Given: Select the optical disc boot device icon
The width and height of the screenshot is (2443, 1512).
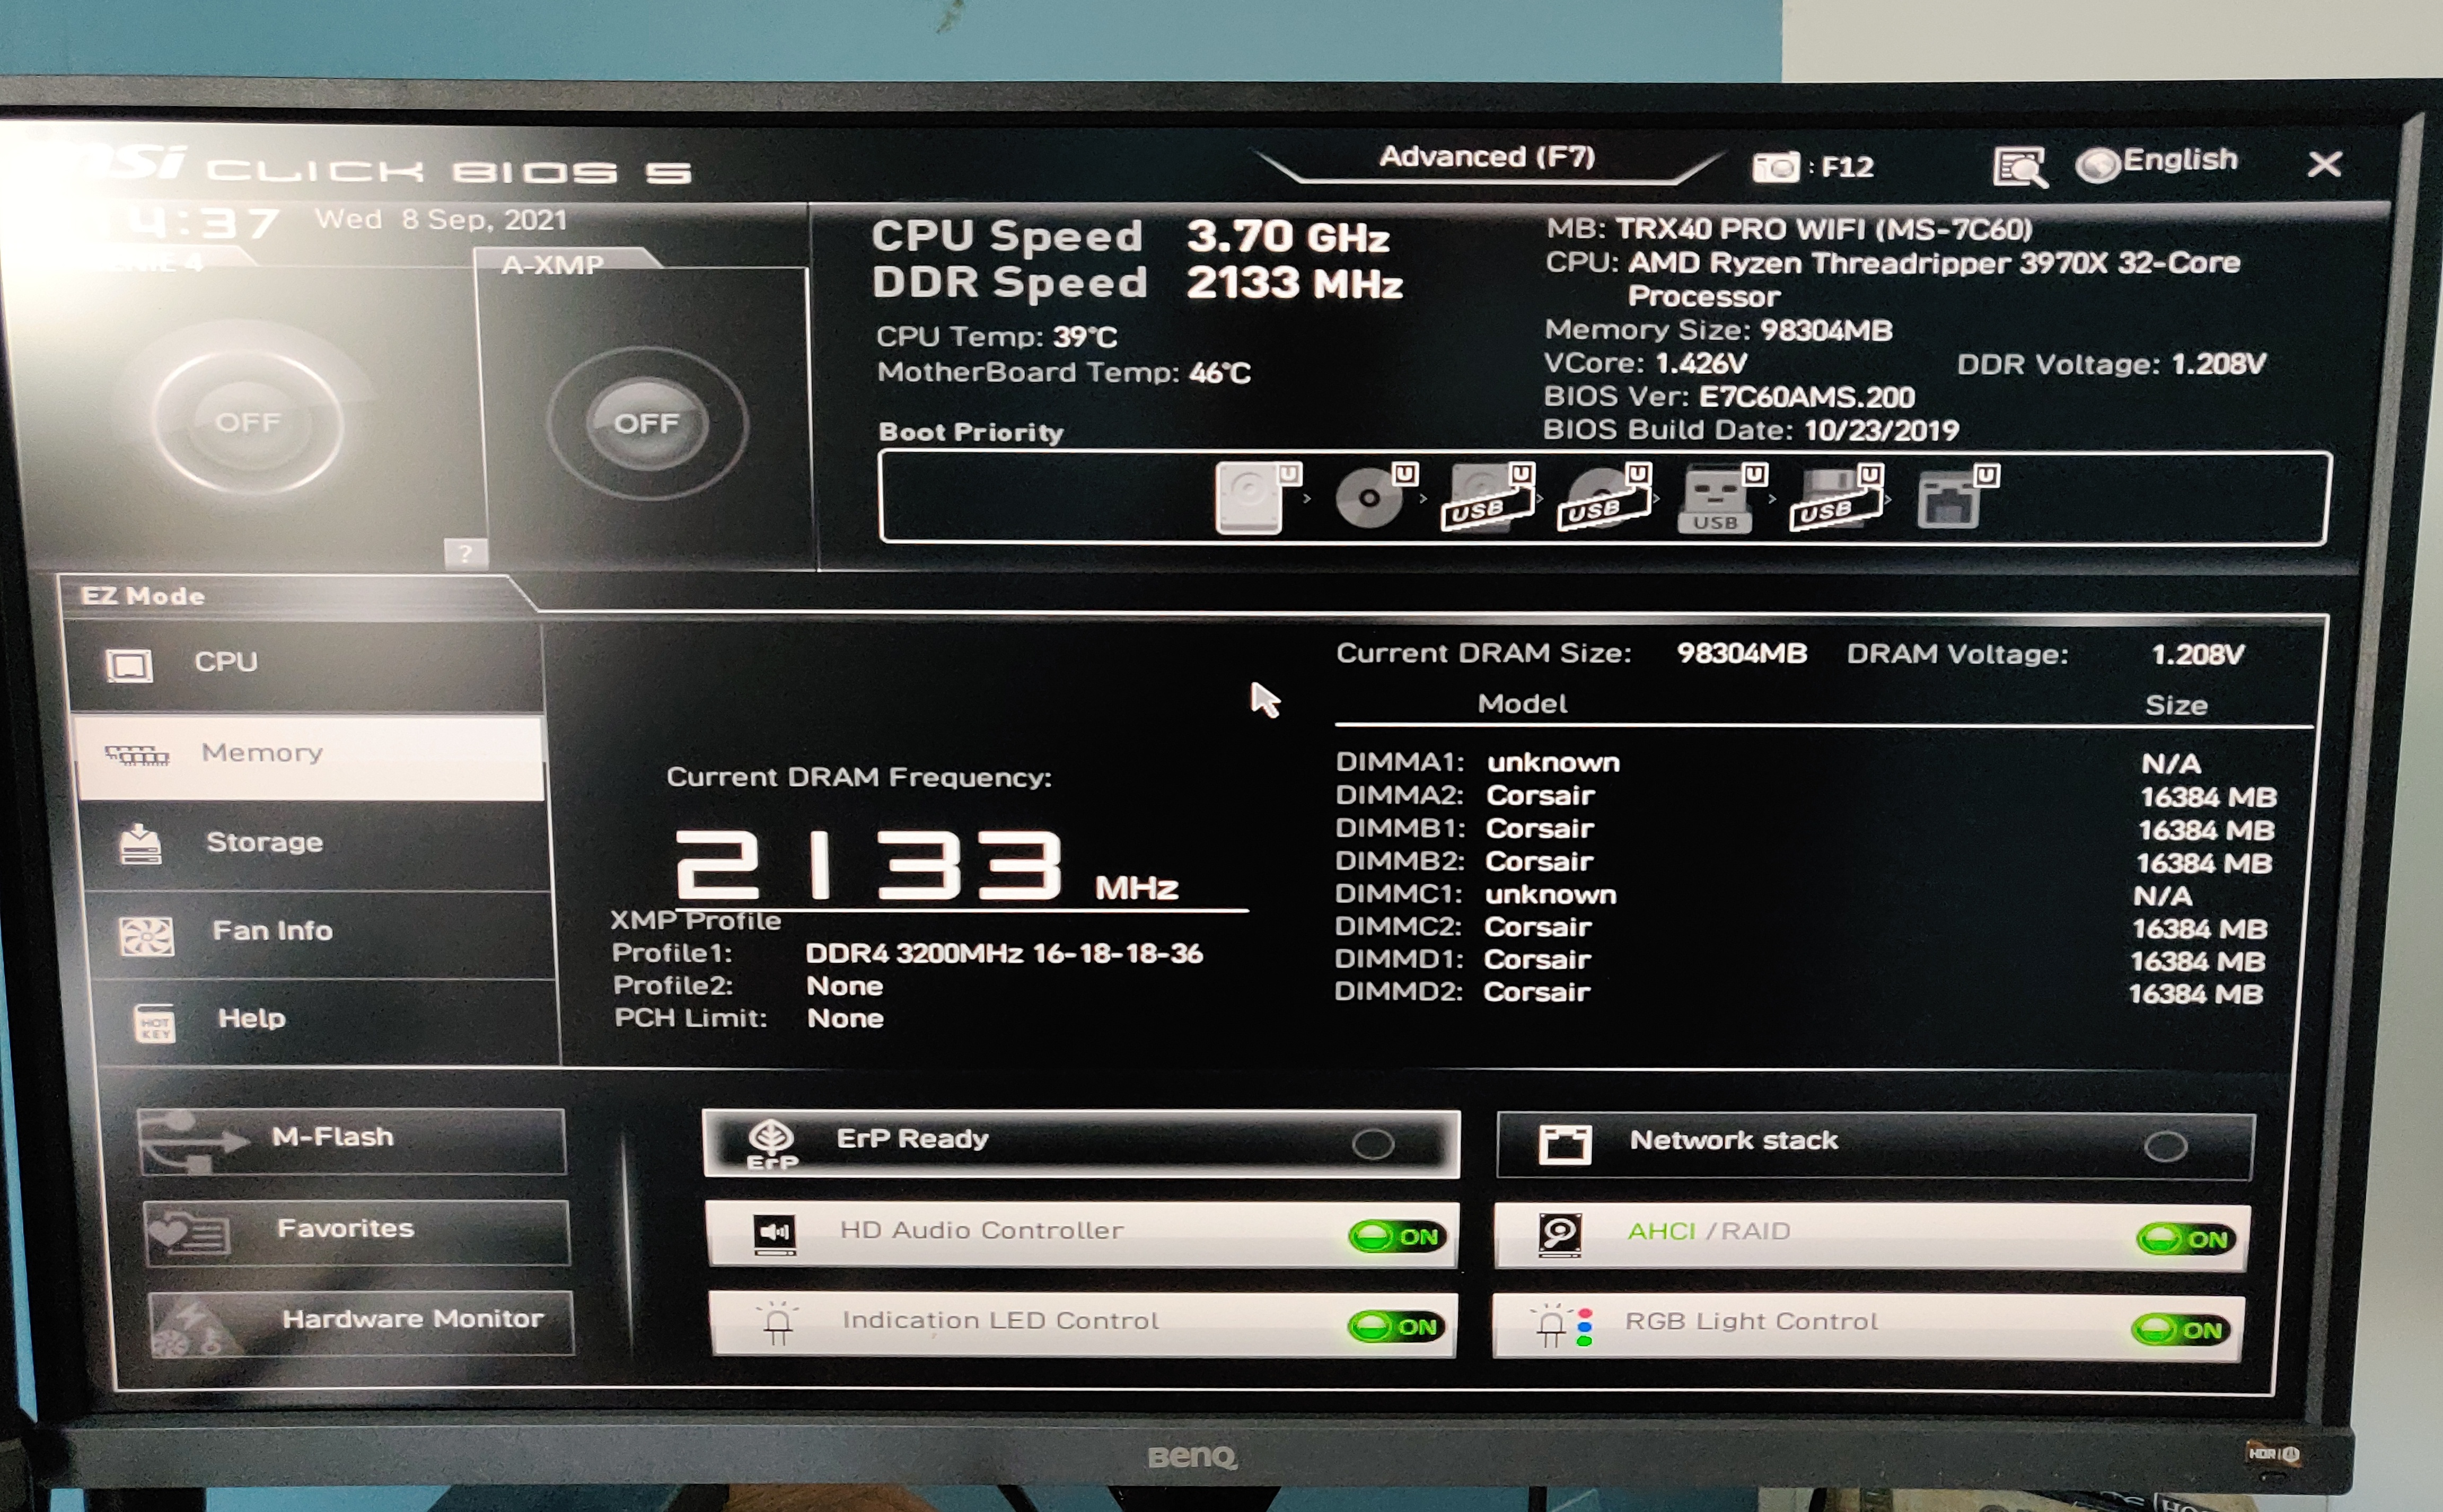Looking at the screenshot, I should 1369,497.
